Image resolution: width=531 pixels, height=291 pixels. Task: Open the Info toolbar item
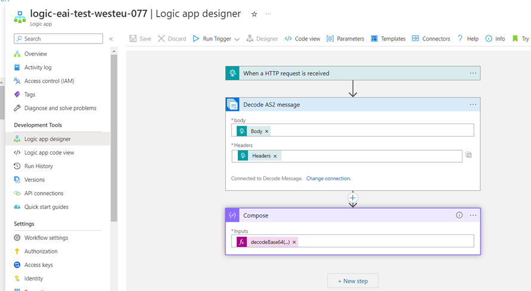[495, 39]
